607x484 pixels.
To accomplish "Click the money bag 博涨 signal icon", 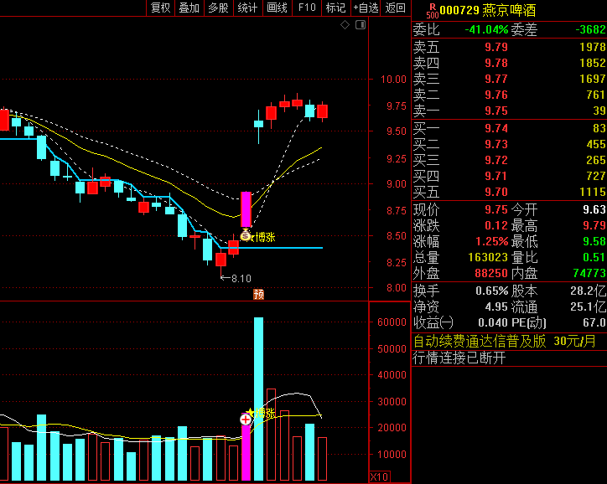I will coord(246,235).
